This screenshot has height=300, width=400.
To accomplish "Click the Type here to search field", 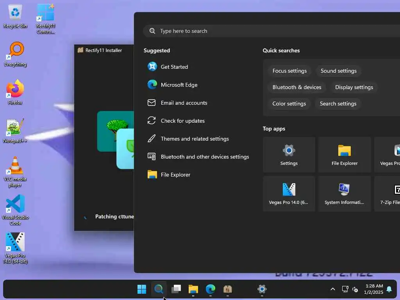I will pyautogui.click(x=271, y=31).
